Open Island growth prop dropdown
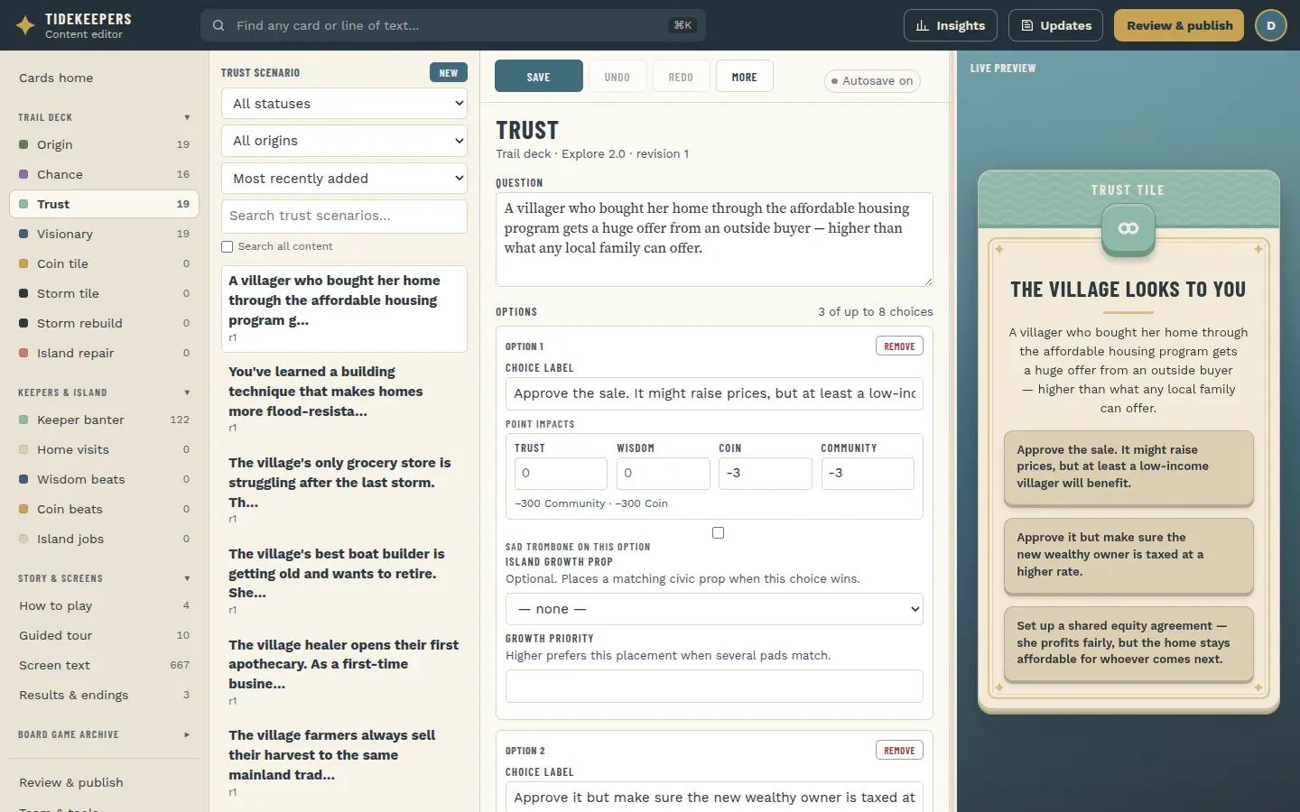Image resolution: width=1300 pixels, height=812 pixels. point(714,609)
